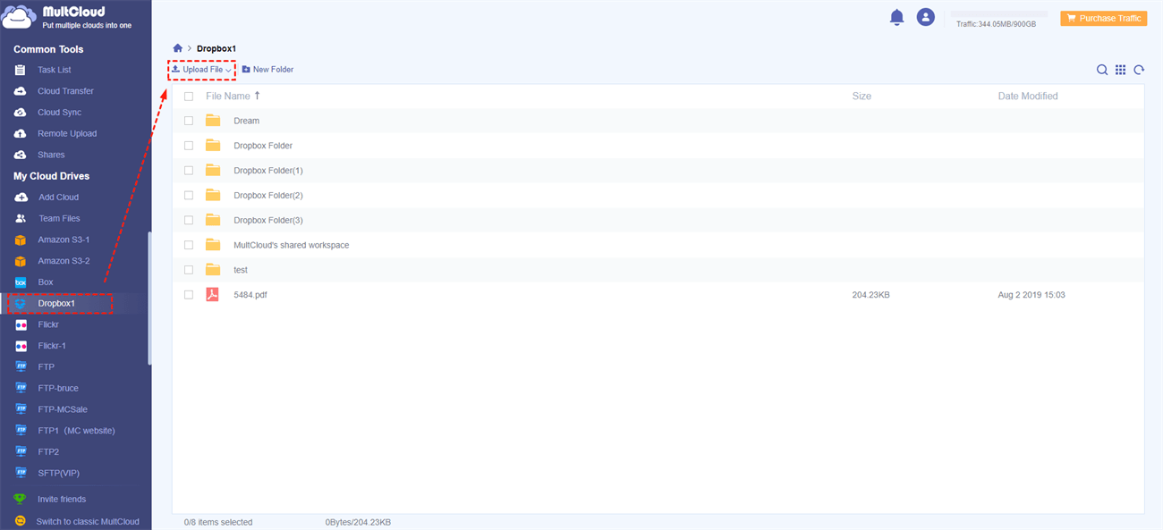Check the box for Dropbox Folder
This screenshot has width=1163, height=530.
(189, 146)
